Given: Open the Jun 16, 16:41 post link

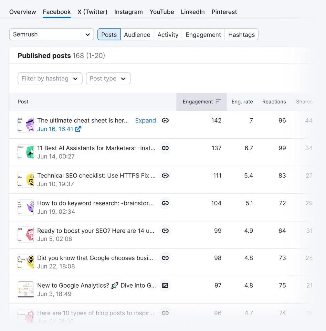Looking at the screenshot, I should [56, 129].
